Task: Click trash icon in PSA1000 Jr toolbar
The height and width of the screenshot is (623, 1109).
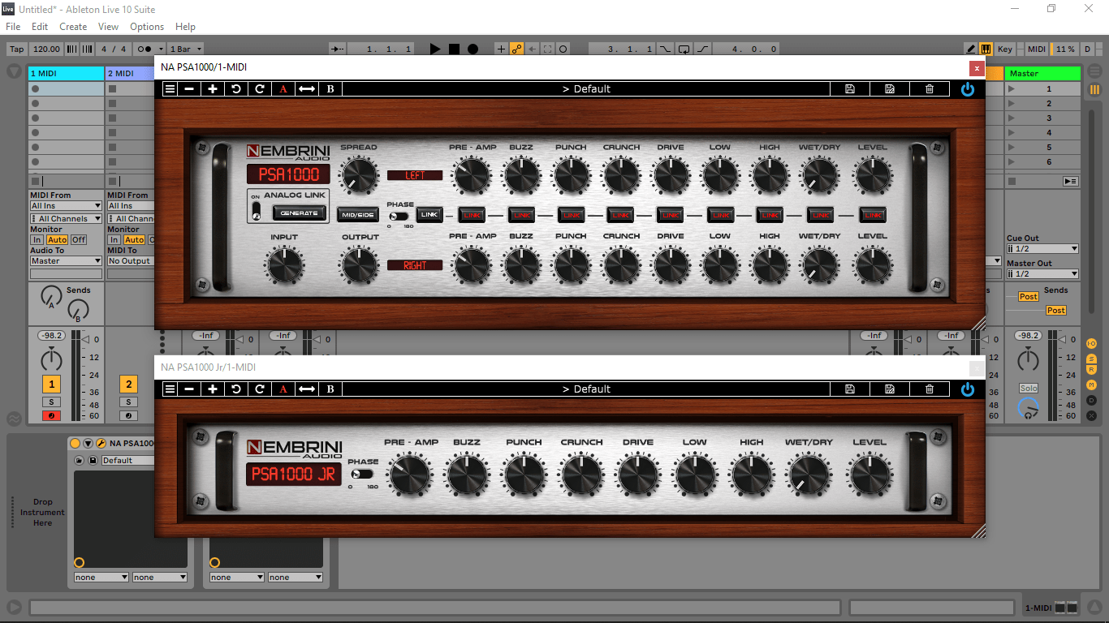Action: [930, 389]
